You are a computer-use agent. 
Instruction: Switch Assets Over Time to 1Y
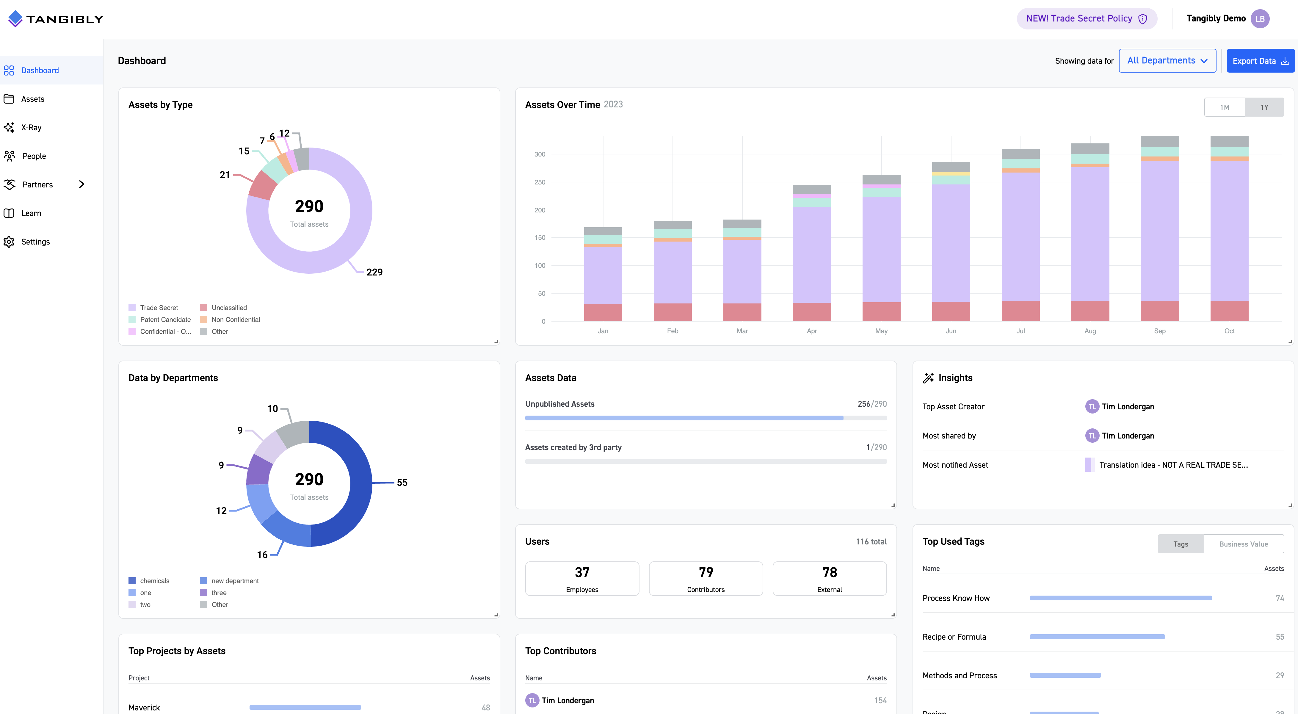click(x=1264, y=107)
